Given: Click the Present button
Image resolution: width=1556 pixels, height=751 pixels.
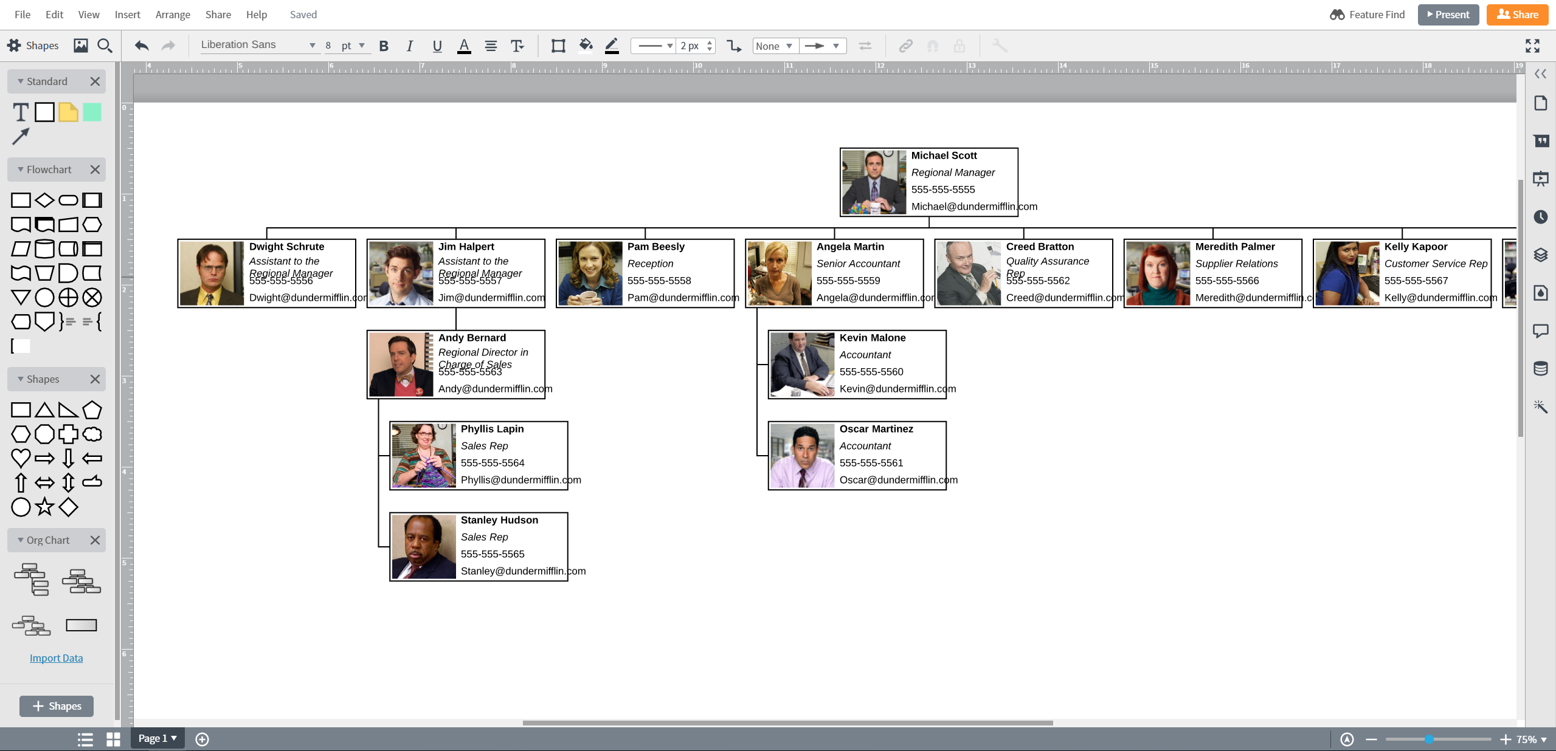Looking at the screenshot, I should pos(1448,15).
